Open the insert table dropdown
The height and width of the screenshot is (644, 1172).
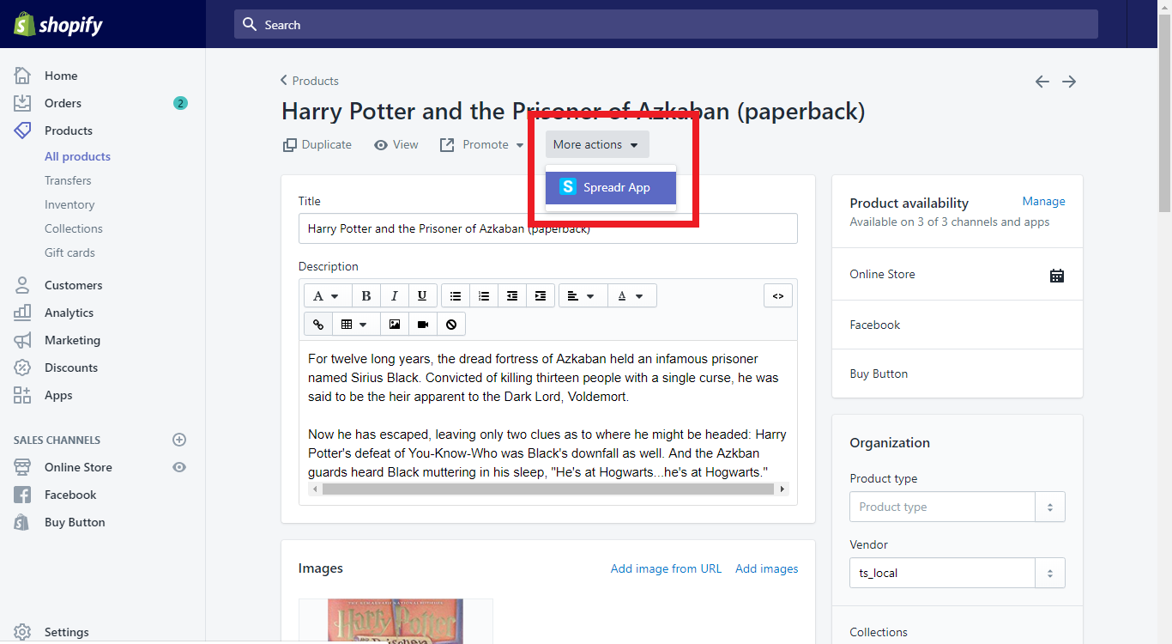tap(354, 324)
